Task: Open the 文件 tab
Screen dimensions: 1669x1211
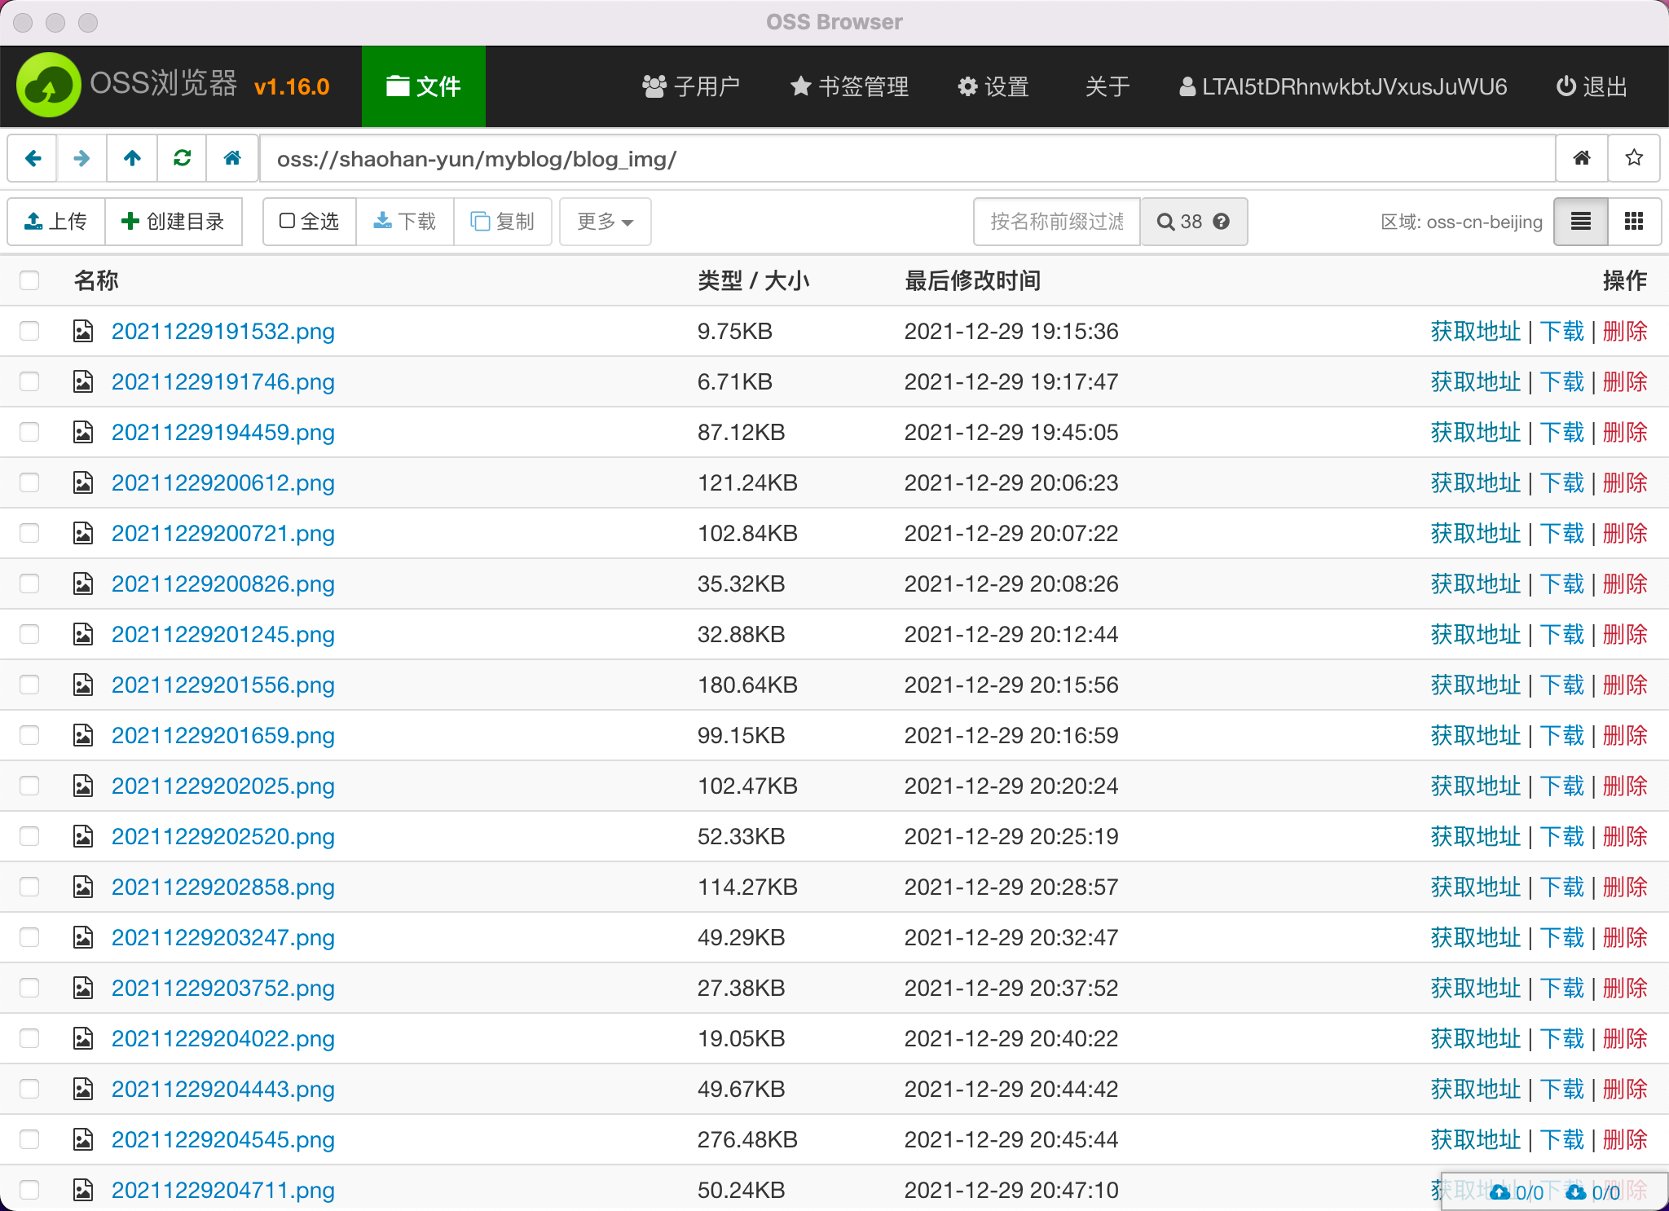Action: click(423, 86)
